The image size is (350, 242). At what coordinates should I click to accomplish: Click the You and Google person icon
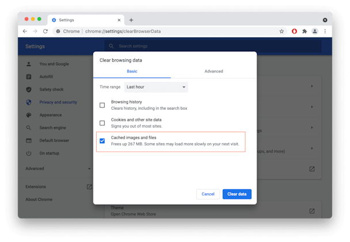29,64
